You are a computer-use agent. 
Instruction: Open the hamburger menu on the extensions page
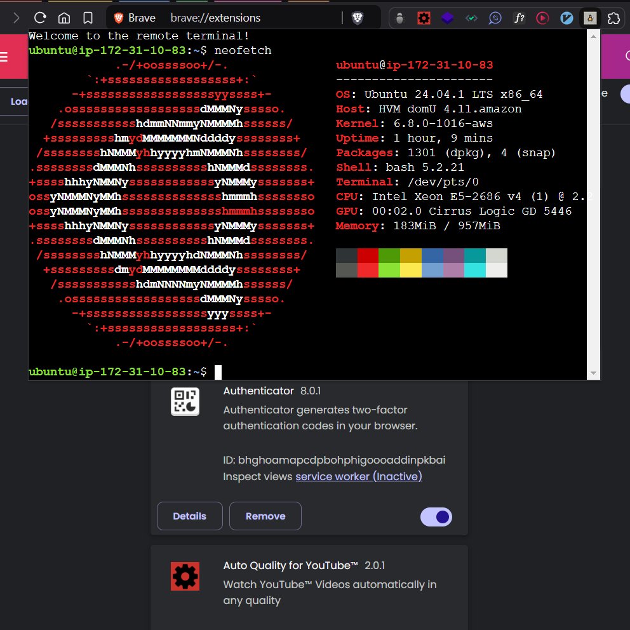[5, 57]
